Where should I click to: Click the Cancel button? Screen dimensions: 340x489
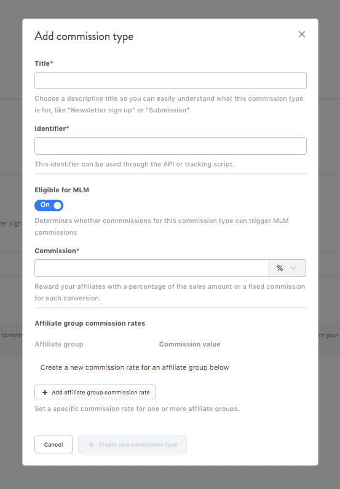click(53, 444)
